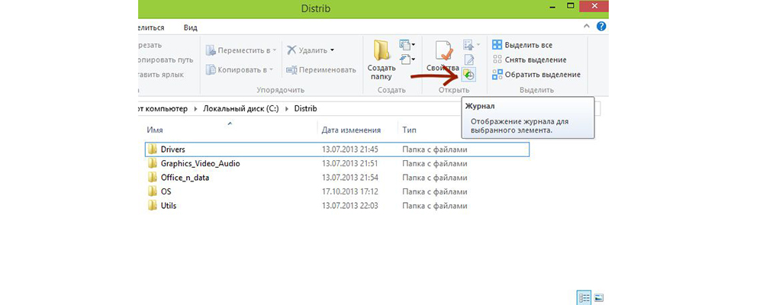This screenshot has width=763, height=305.
Task: Open the Переместить в dropdown
Action: tap(239, 50)
